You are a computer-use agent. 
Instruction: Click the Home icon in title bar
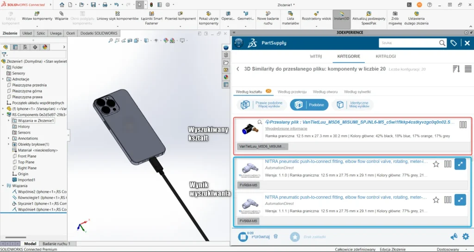pyautogui.click(x=62, y=5)
